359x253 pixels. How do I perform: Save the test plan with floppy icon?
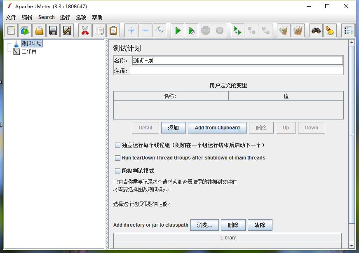click(53, 30)
